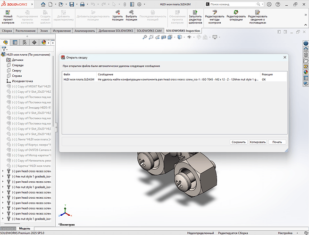
Task: Open the Сборка ribbon tab
Action: coord(7,31)
